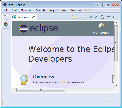This screenshot has height=108, width=122.
Task: Open the File menu
Action: (6, 10)
